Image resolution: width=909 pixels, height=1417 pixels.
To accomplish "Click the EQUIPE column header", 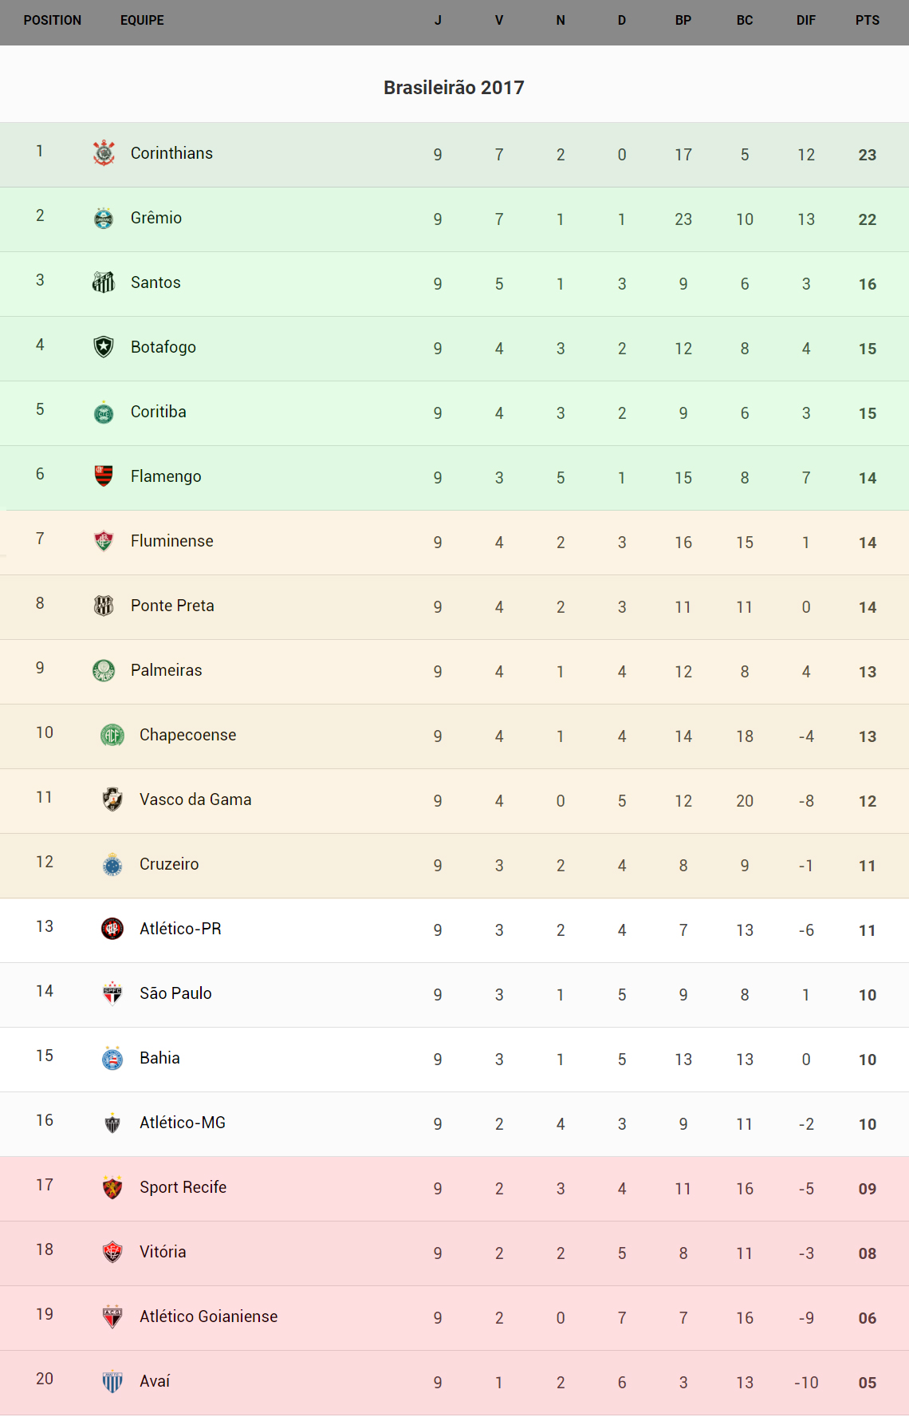I will tap(142, 21).
